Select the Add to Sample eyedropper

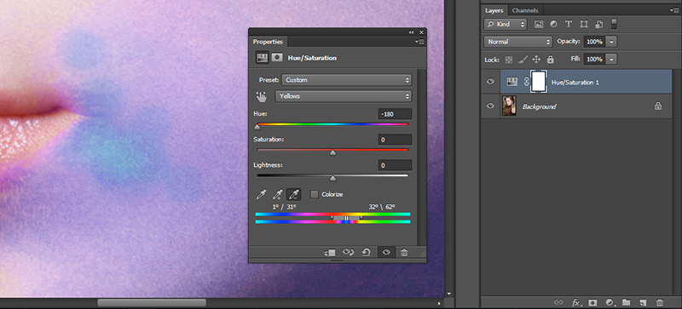click(x=278, y=194)
